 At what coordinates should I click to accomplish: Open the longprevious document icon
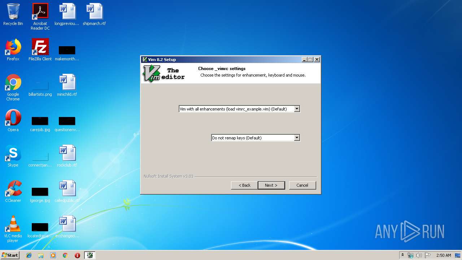pos(67,14)
